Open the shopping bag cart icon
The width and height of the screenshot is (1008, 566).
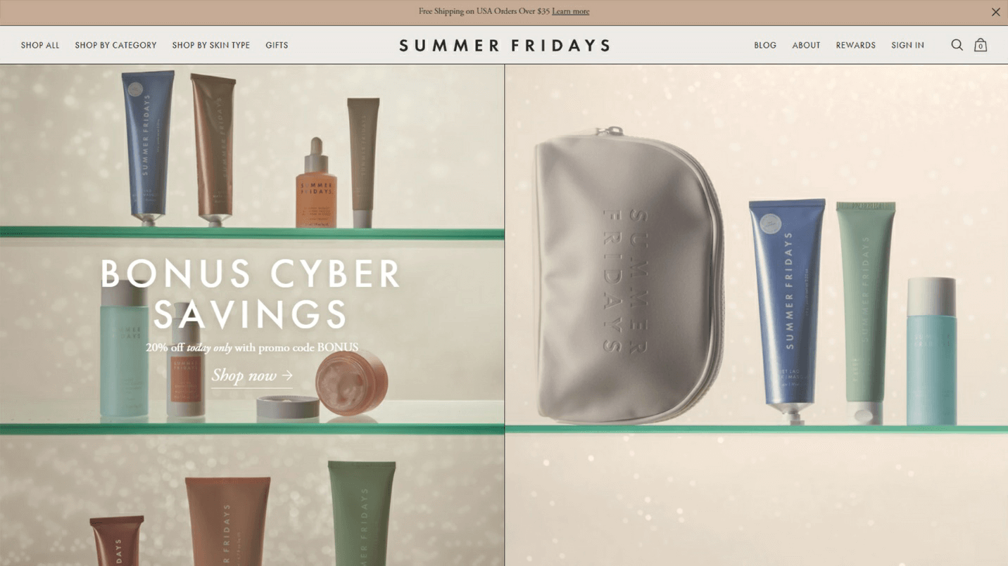click(x=981, y=45)
